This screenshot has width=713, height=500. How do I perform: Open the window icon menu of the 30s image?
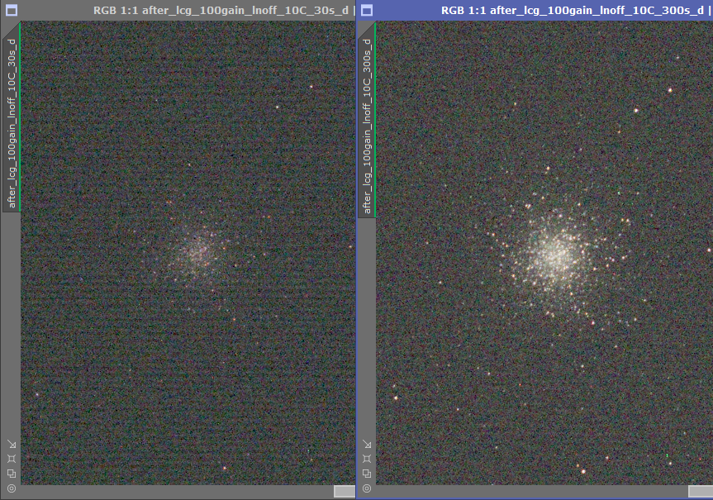[x=10, y=10]
